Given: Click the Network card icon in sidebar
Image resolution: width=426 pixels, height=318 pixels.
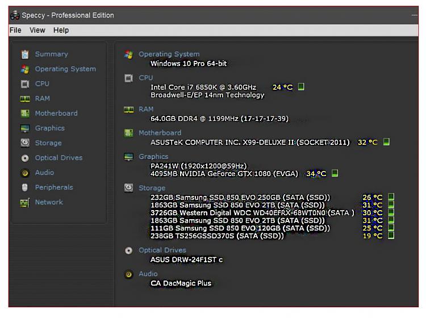Looking at the screenshot, I should (x=25, y=203).
